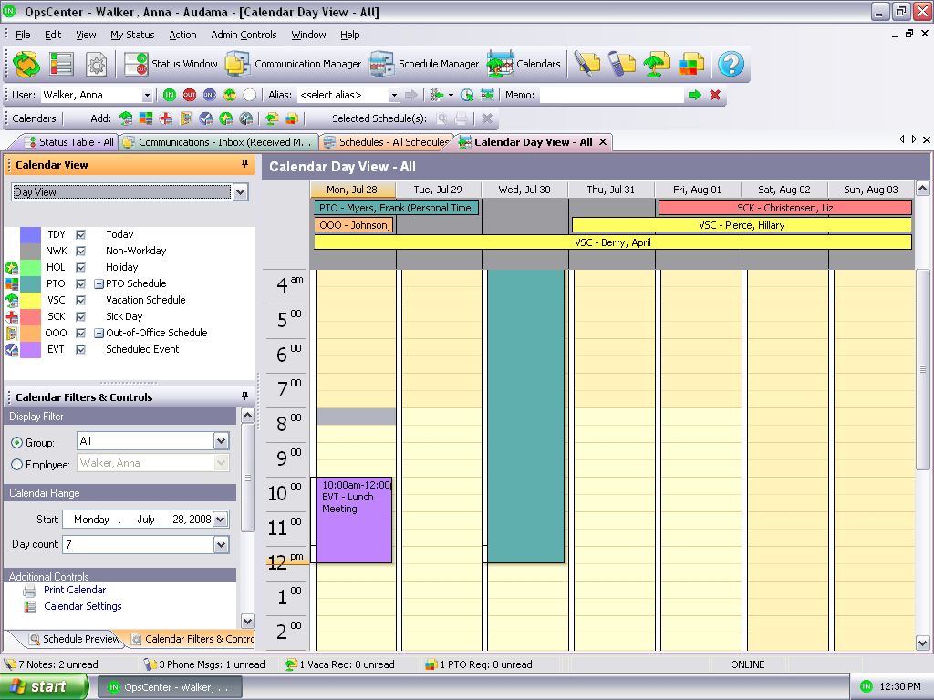Image resolution: width=934 pixels, height=700 pixels.
Task: Launch the Schedule Manager
Action: click(425, 64)
